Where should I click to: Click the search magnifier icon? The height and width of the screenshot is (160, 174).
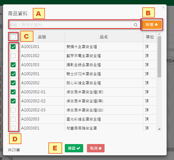[136, 25]
